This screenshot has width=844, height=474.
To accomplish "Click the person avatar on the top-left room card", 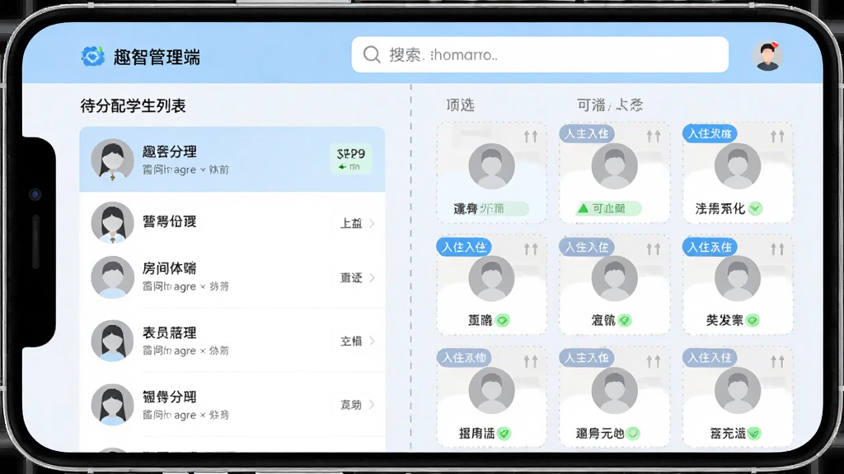I will click(491, 166).
